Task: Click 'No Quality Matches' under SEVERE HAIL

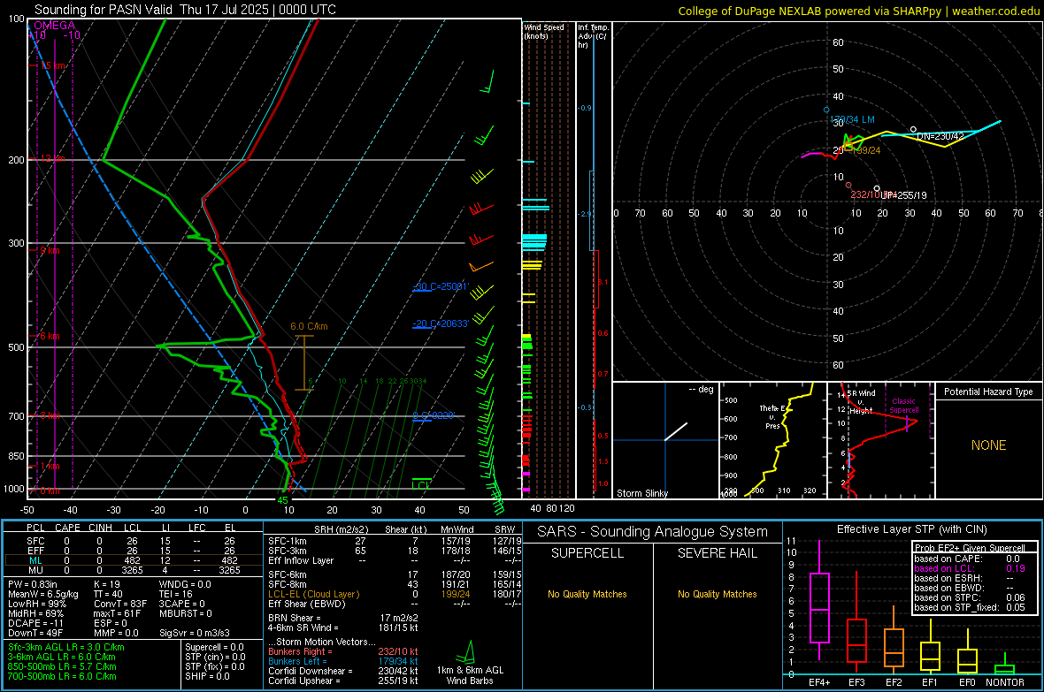Action: click(717, 594)
